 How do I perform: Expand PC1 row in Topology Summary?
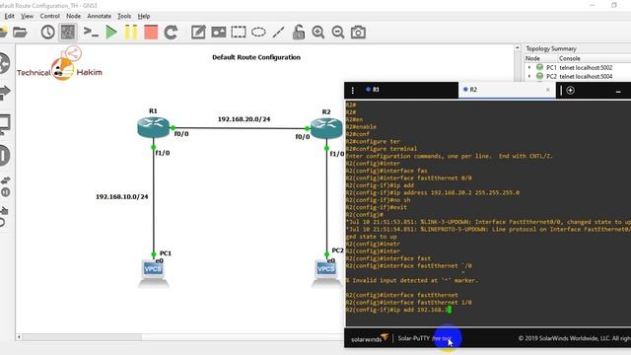point(529,68)
